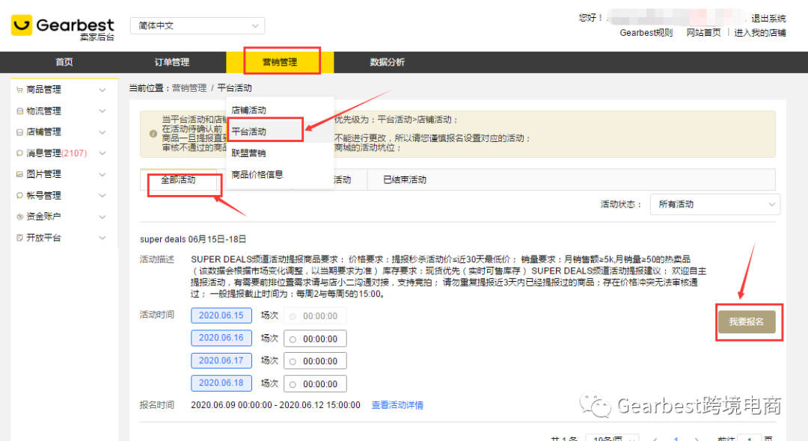Click the 进入我的店铺 link
This screenshot has height=441, width=808.
[x=760, y=33]
